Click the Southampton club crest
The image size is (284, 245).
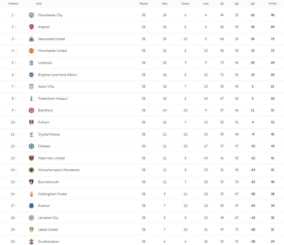point(31,242)
